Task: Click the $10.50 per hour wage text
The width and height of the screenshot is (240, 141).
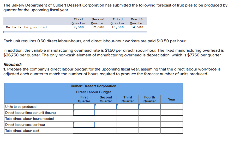Action: [x=171, y=41]
